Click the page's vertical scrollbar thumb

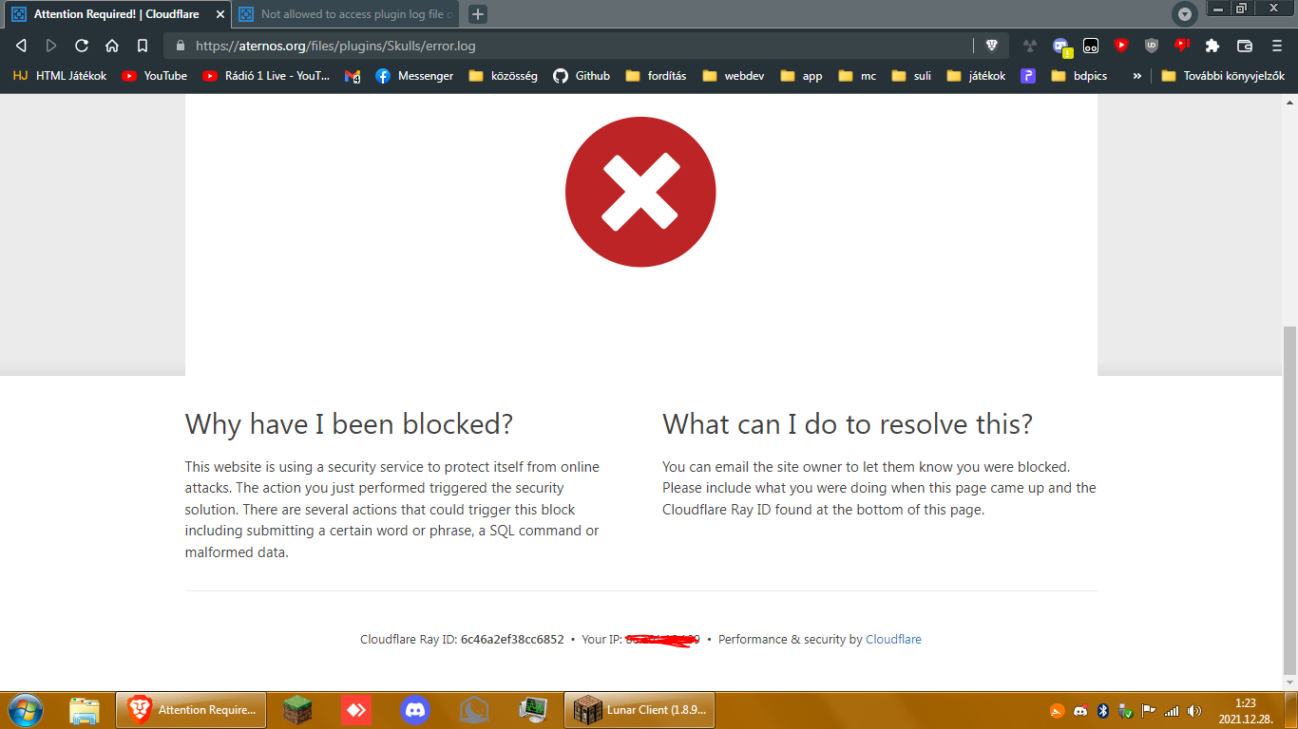(x=1289, y=500)
